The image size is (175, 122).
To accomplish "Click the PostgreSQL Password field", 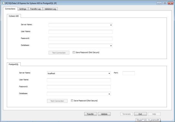I will (79, 87).
